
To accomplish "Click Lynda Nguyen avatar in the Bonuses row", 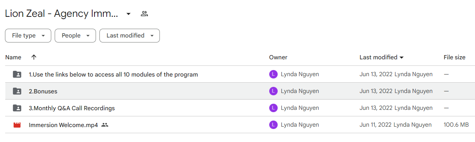I will point(273,91).
